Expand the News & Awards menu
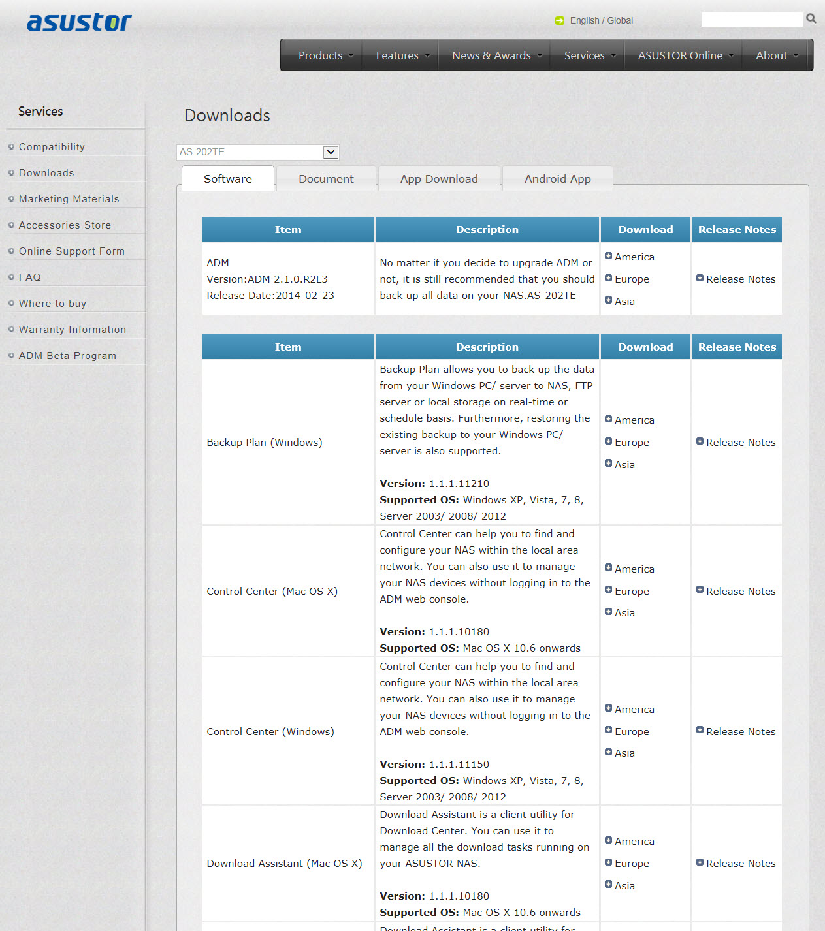The image size is (825, 931). point(497,55)
